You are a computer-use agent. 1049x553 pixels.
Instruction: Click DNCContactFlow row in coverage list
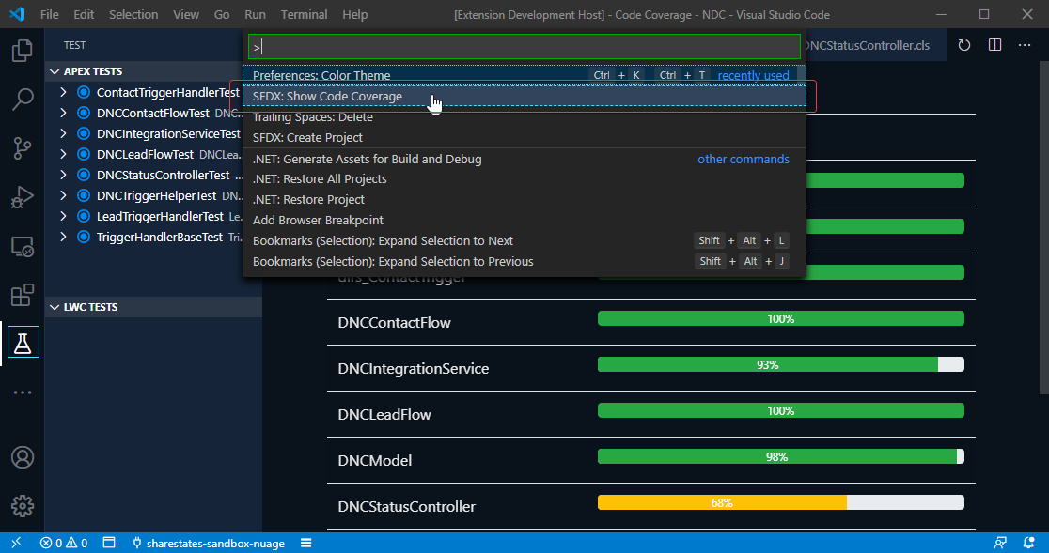coord(651,322)
